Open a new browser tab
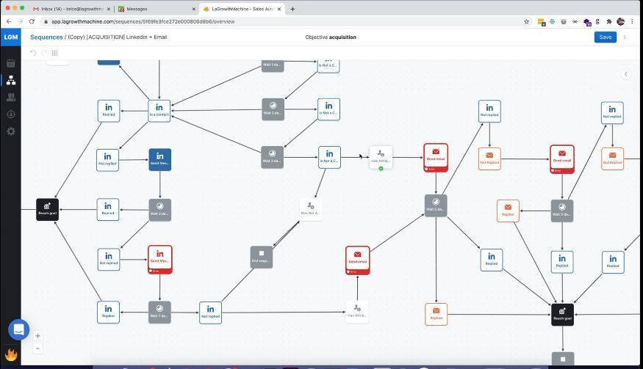 292,9
